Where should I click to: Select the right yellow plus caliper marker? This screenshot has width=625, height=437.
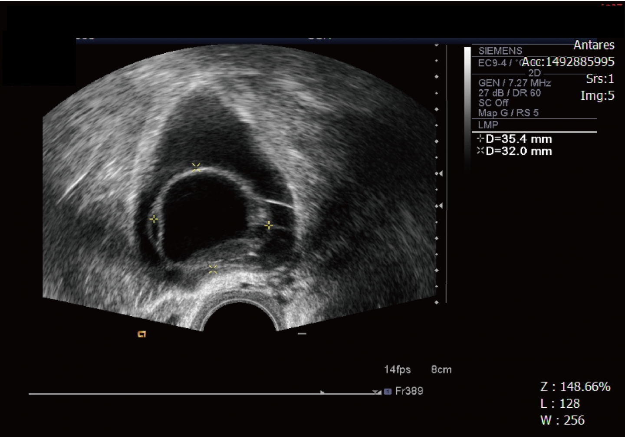coord(269,225)
